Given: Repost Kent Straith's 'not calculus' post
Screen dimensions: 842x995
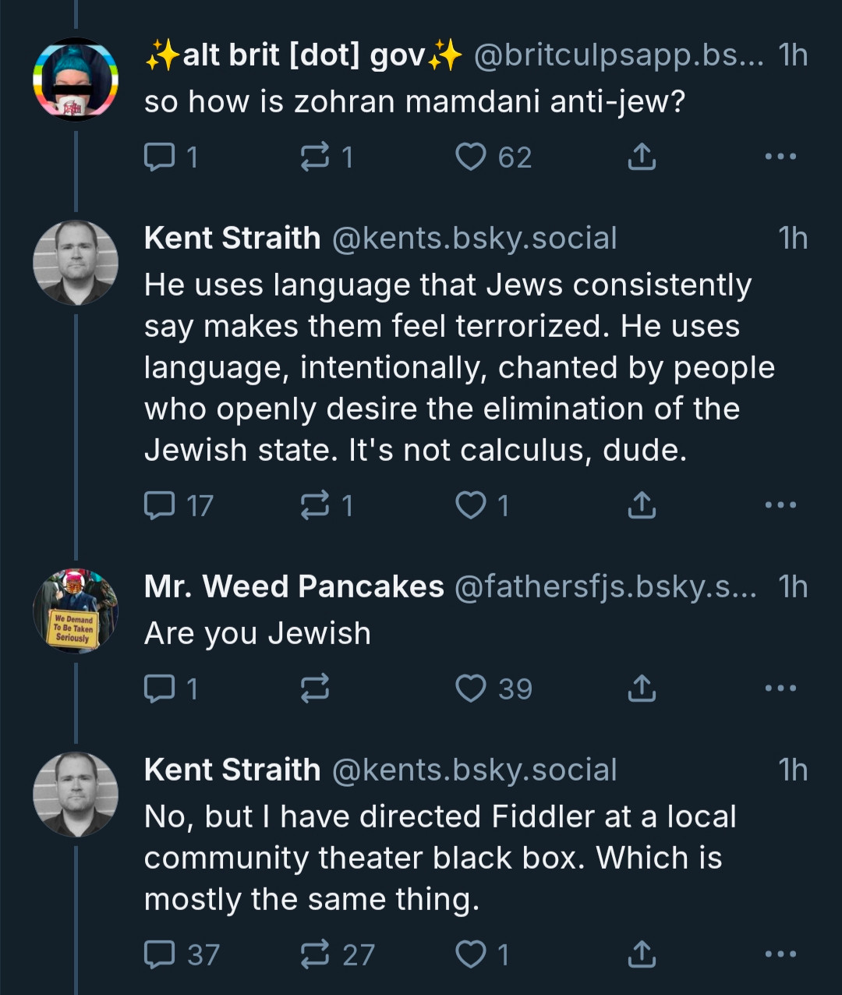Looking at the screenshot, I should pyautogui.click(x=327, y=505).
